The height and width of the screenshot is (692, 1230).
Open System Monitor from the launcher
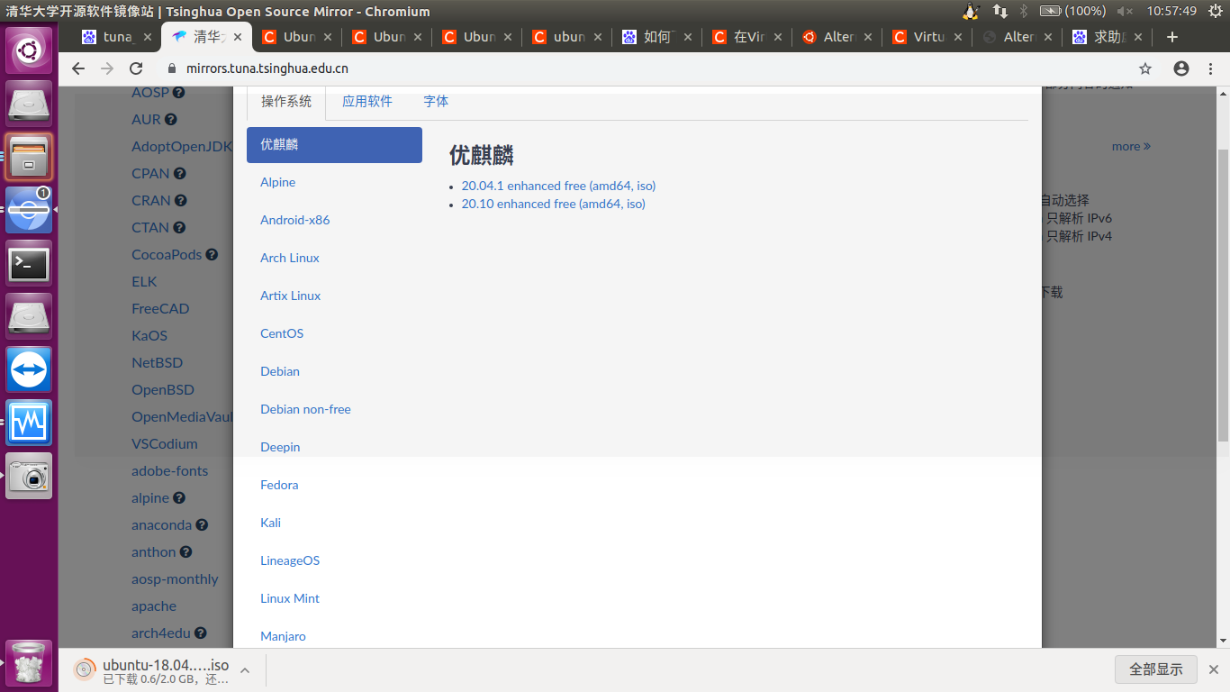29,423
